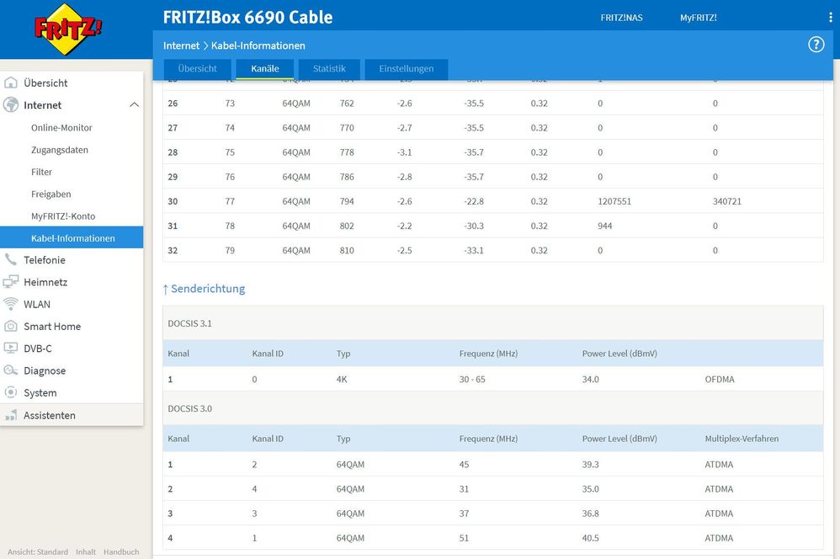Click channel ID 73 in row 26
Image resolution: width=840 pixels, height=559 pixels.
tap(230, 104)
